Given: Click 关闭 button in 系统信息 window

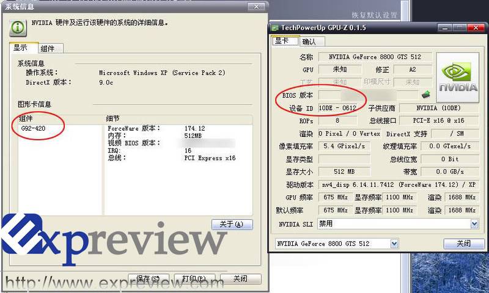Looking at the screenshot, I should [240, 279].
